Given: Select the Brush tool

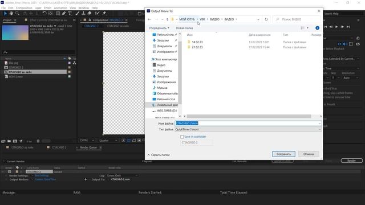Looking at the screenshot, I should tap(78, 14).
